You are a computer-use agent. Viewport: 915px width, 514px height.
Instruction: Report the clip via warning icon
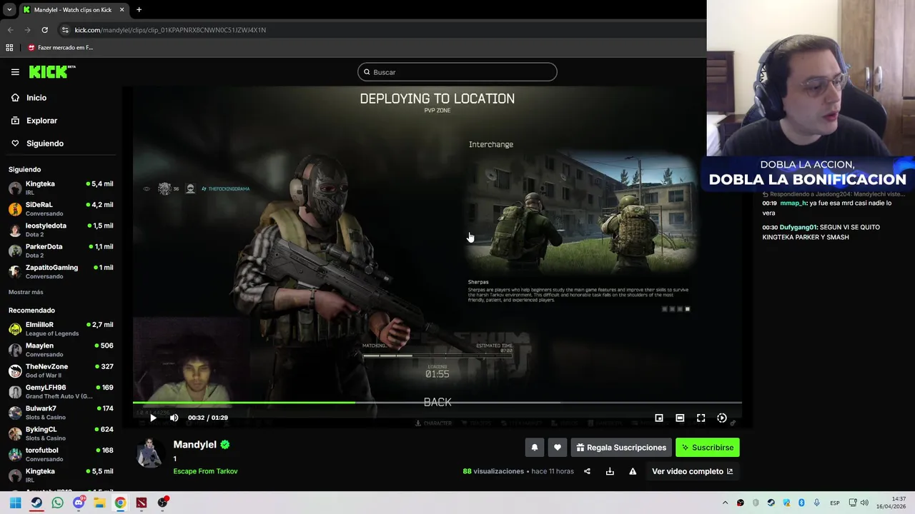click(633, 471)
